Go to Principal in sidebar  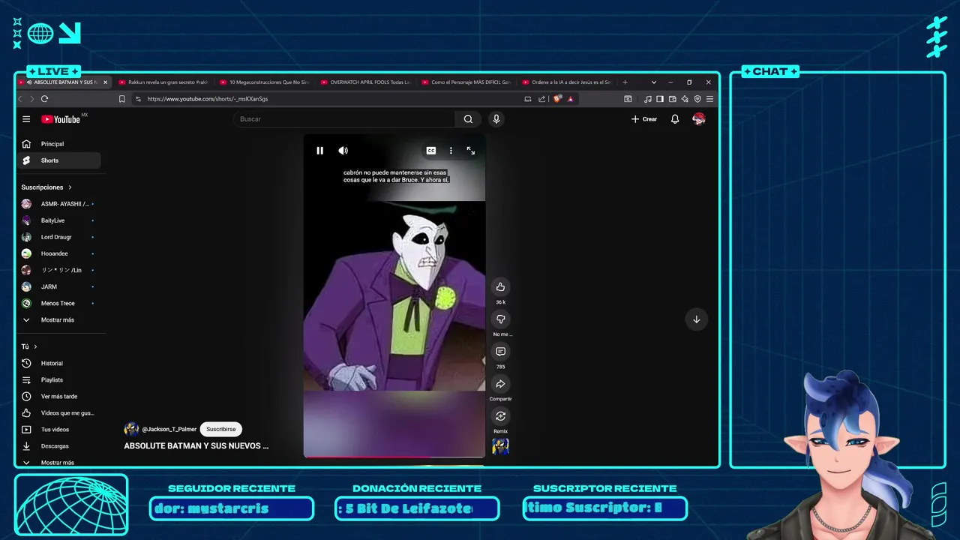pos(61,144)
